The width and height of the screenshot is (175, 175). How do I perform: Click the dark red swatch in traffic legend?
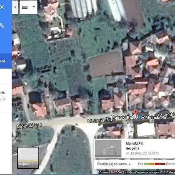[162, 164]
